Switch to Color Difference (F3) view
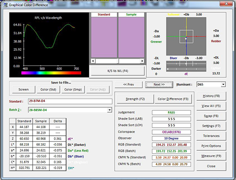The image size is (236, 180). tap(173, 99)
